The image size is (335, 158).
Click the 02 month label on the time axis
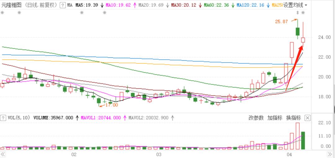[74, 154]
